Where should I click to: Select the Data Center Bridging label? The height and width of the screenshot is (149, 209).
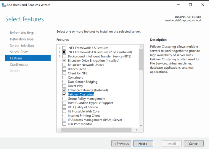(83, 82)
